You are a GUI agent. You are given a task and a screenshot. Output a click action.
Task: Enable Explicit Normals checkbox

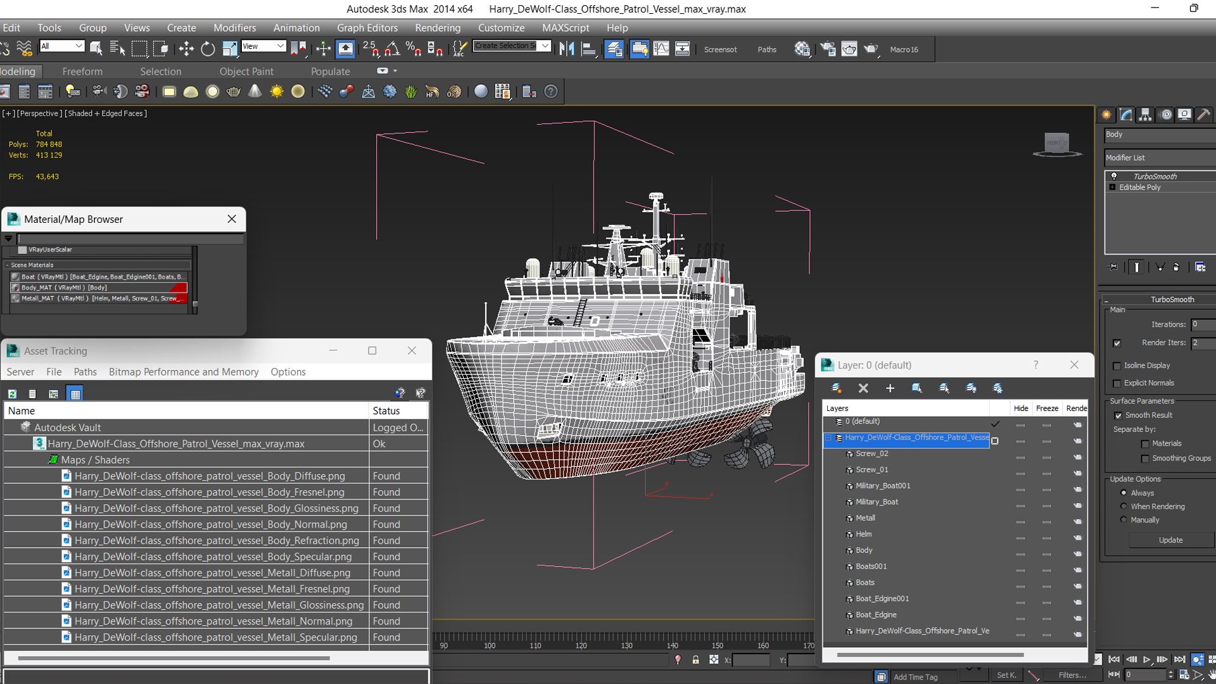[x=1117, y=383]
